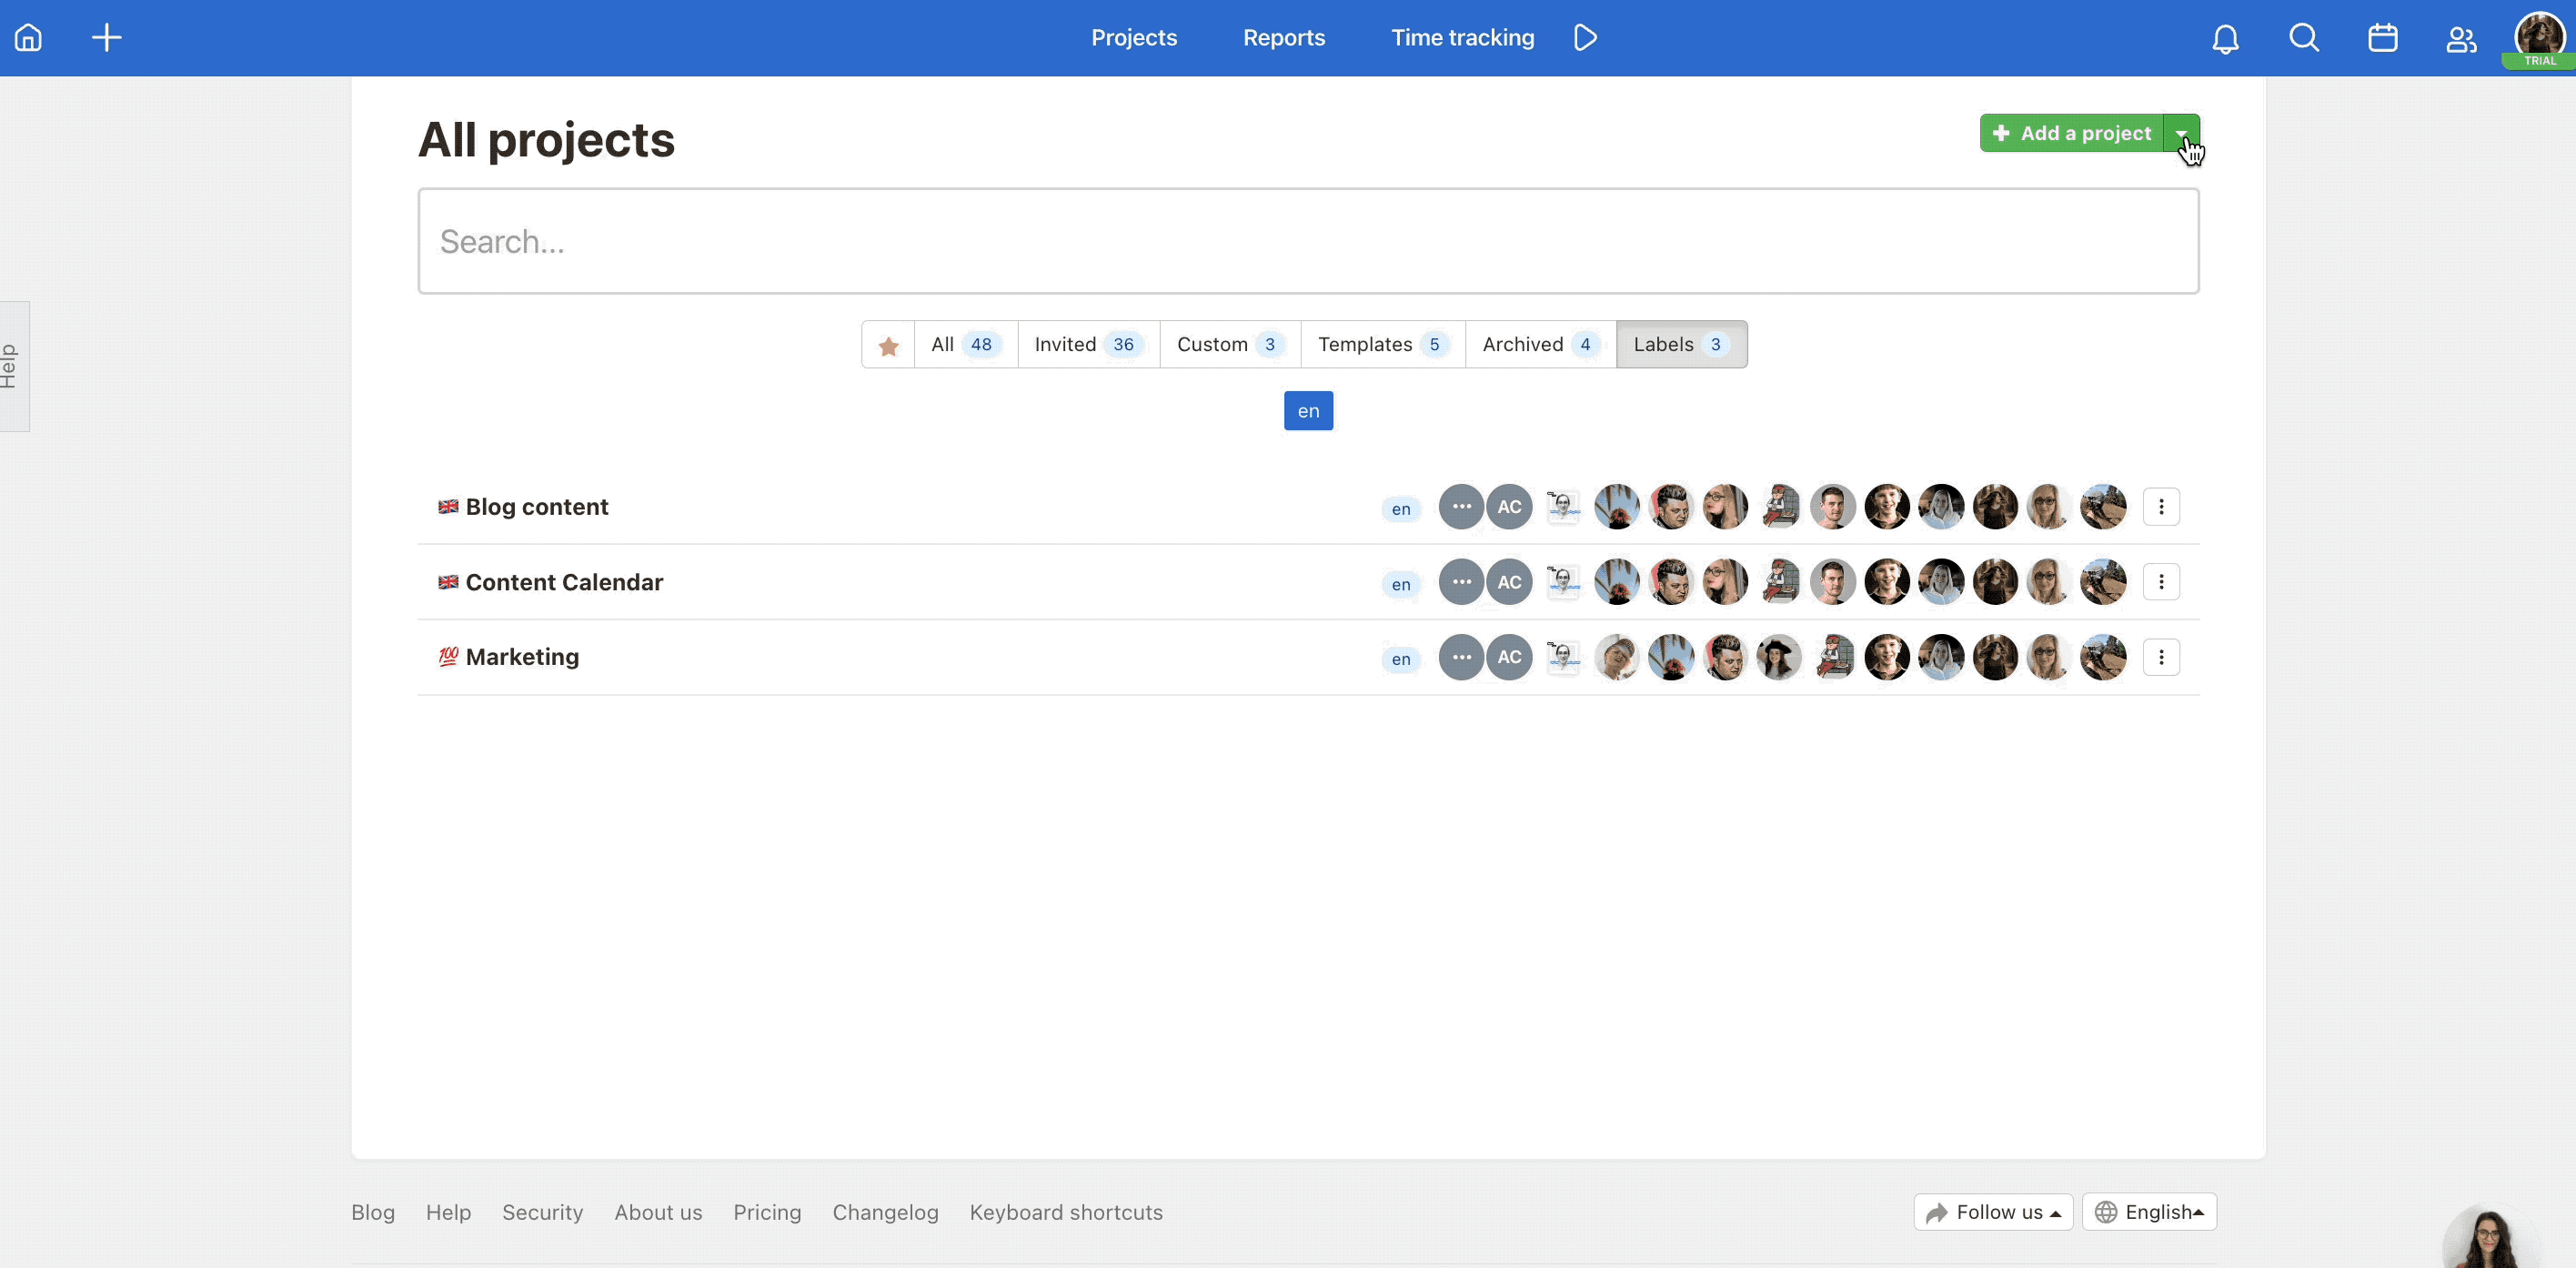Open the search icon

[x=2303, y=38]
